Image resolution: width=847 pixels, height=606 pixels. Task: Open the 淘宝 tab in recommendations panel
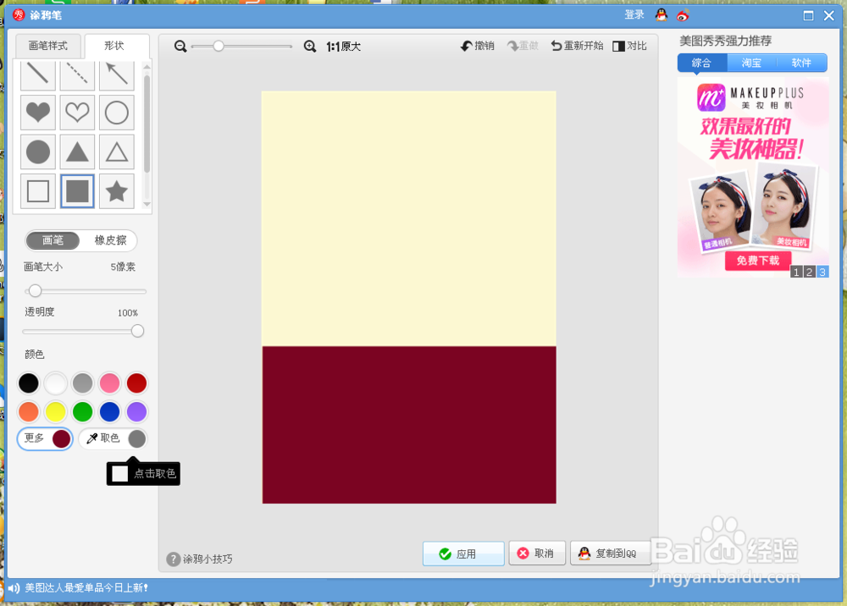(x=753, y=63)
